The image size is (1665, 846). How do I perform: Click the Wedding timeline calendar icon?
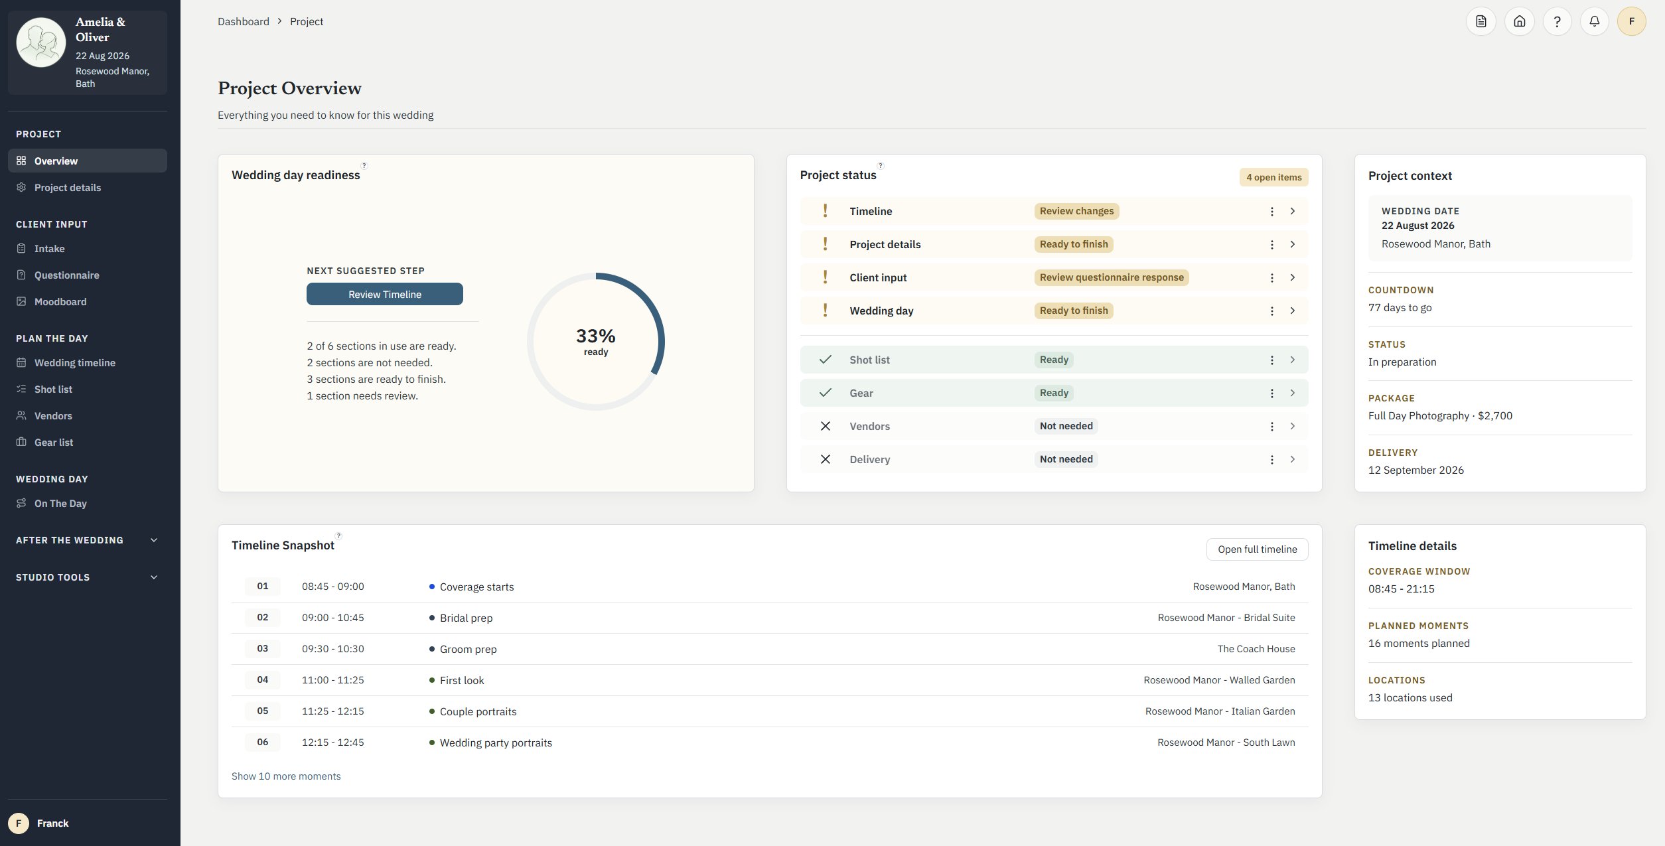(21, 362)
